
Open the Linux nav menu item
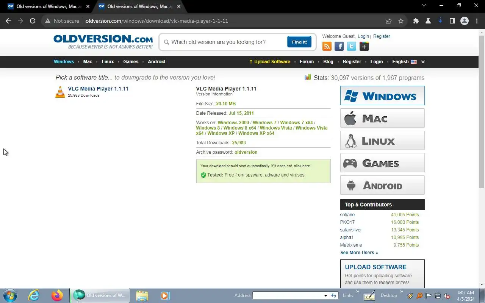click(108, 62)
